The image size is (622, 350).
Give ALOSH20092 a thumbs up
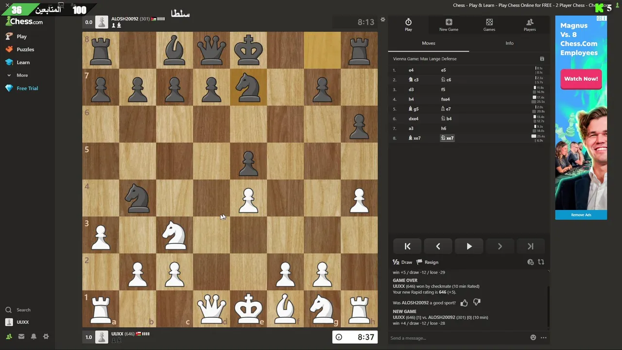464,303
